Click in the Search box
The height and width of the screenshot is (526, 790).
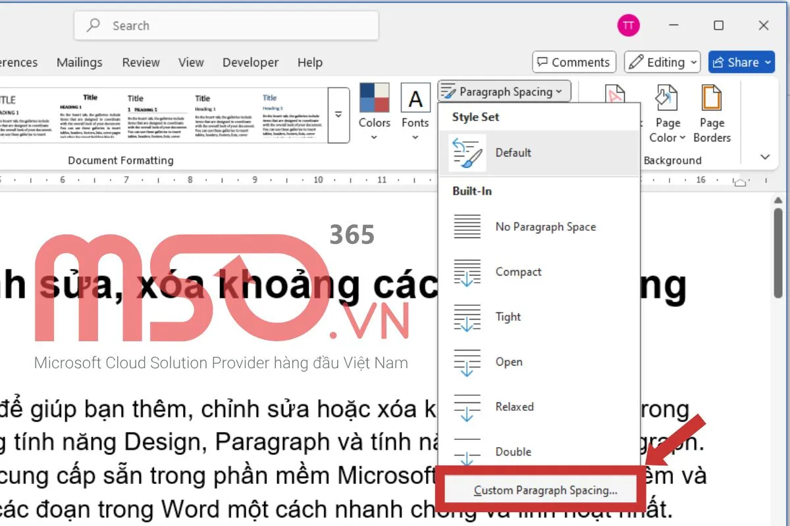pyautogui.click(x=226, y=26)
